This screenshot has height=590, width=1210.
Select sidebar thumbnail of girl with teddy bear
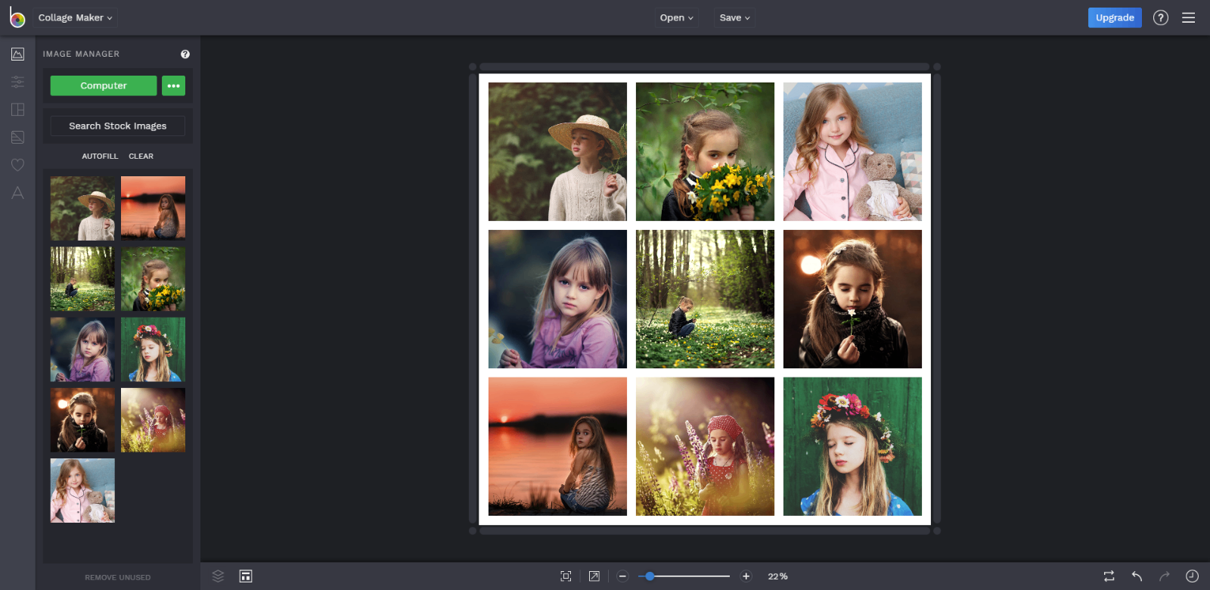(x=82, y=490)
